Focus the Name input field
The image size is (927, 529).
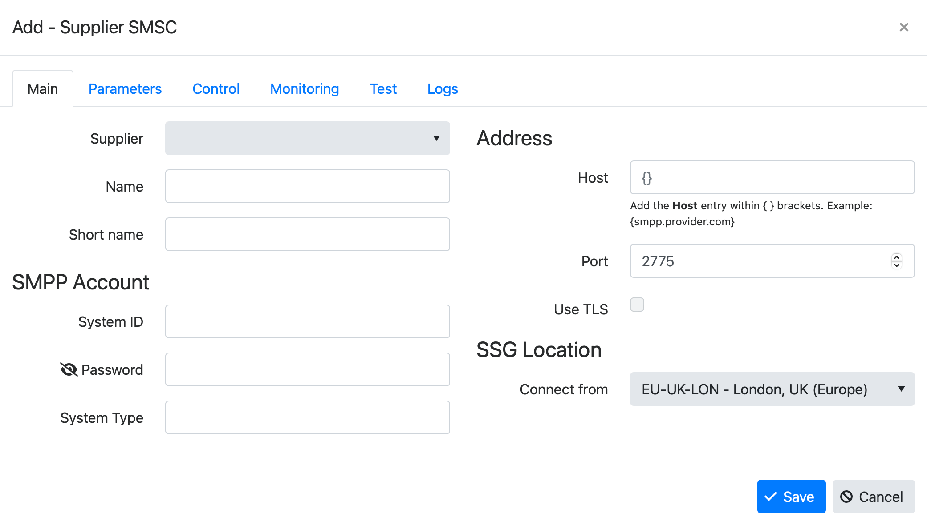point(307,186)
